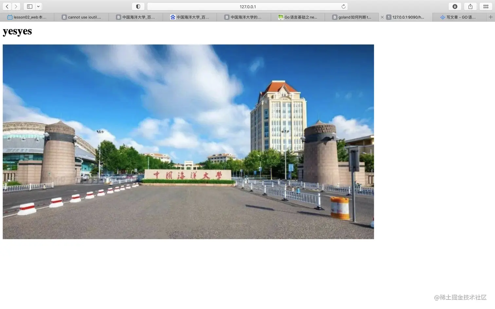Expand the sidebar options chevron
This screenshot has height=309, width=495.
(x=38, y=7)
